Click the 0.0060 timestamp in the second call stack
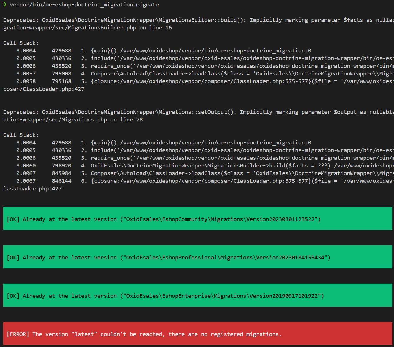The image size is (394, 347). coord(26,166)
